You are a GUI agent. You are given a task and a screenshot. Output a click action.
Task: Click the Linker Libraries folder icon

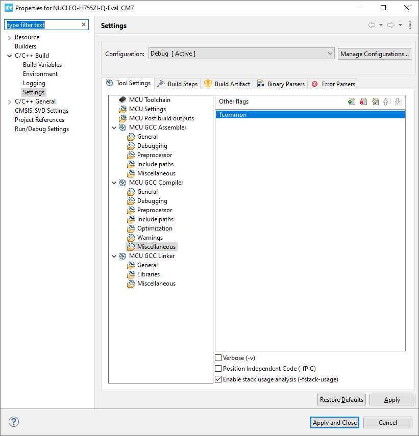[x=131, y=274]
